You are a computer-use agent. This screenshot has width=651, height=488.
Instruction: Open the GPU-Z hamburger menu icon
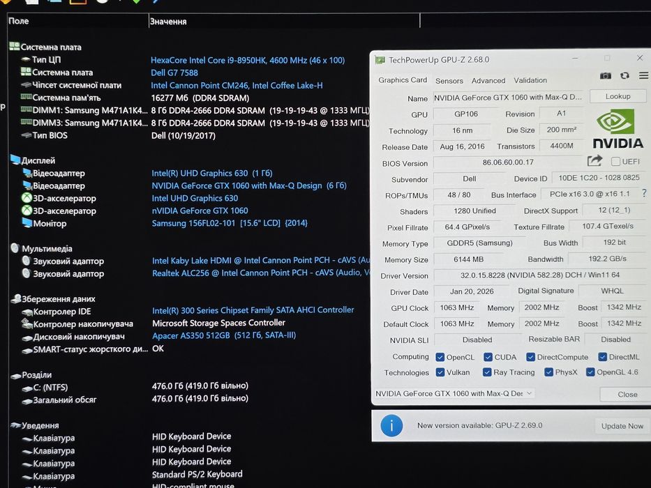tap(643, 75)
